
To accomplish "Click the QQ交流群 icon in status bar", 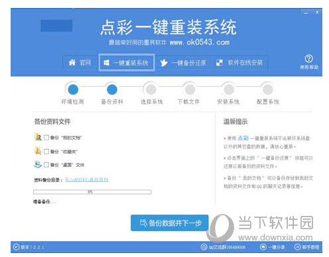I will (204, 247).
